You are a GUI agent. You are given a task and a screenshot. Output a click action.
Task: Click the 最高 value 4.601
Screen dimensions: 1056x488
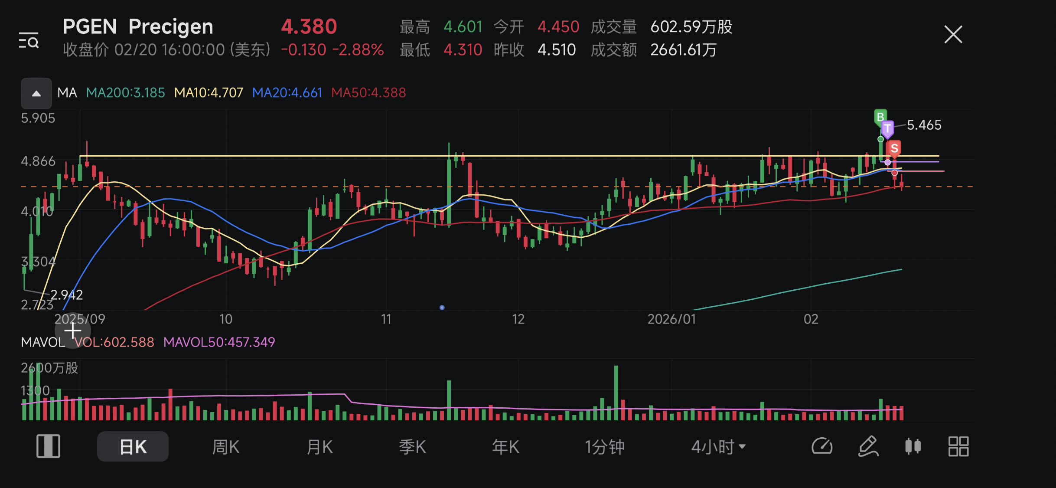pos(463,27)
